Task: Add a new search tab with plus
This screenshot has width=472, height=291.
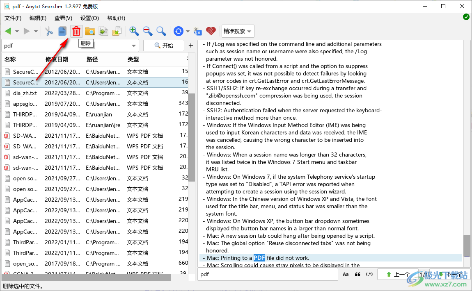Action: pyautogui.click(x=190, y=45)
